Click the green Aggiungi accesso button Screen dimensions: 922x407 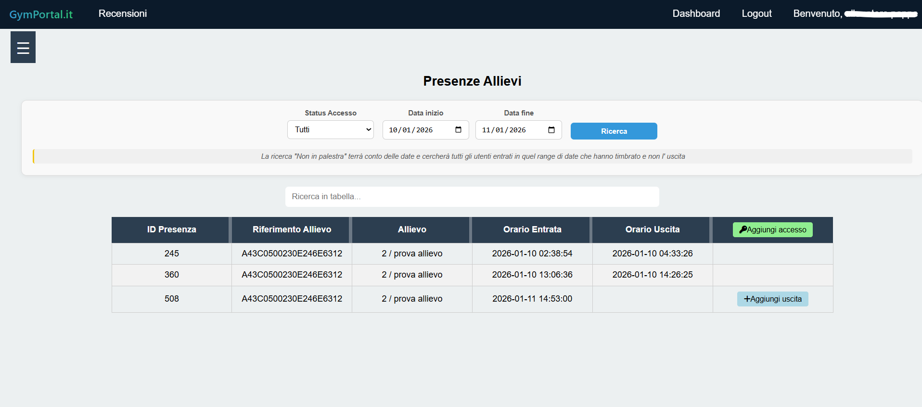[x=772, y=230]
